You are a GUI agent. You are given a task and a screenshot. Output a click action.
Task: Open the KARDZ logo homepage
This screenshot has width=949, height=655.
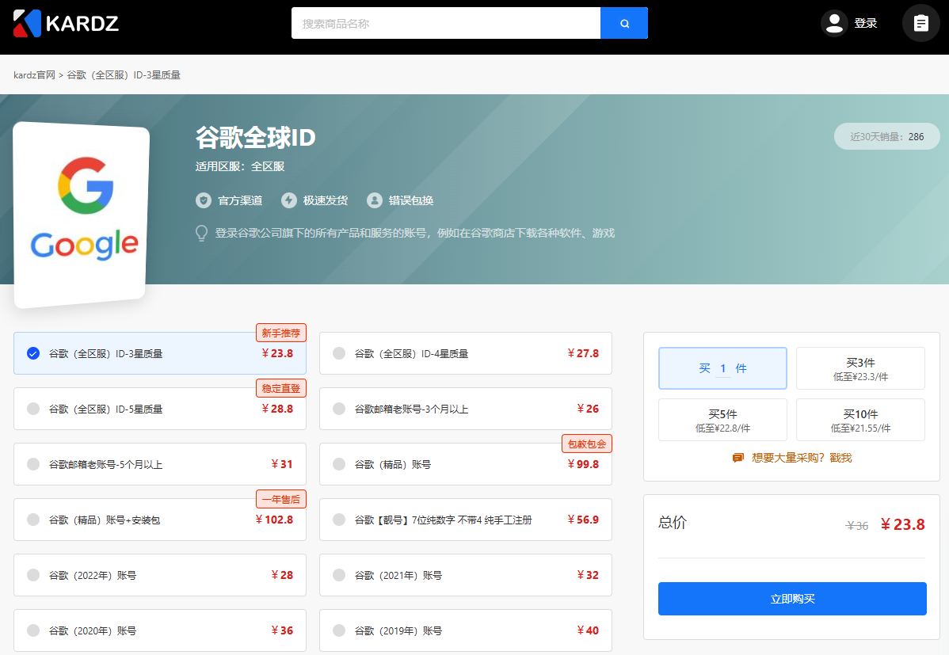click(66, 23)
